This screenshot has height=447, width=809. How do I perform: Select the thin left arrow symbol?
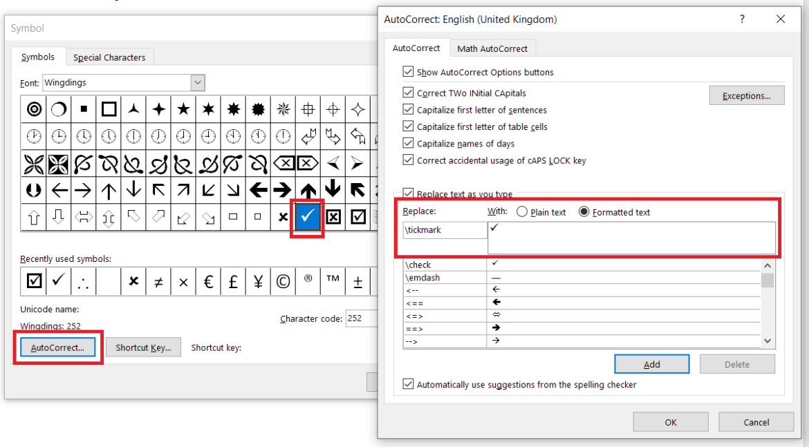[x=59, y=190]
